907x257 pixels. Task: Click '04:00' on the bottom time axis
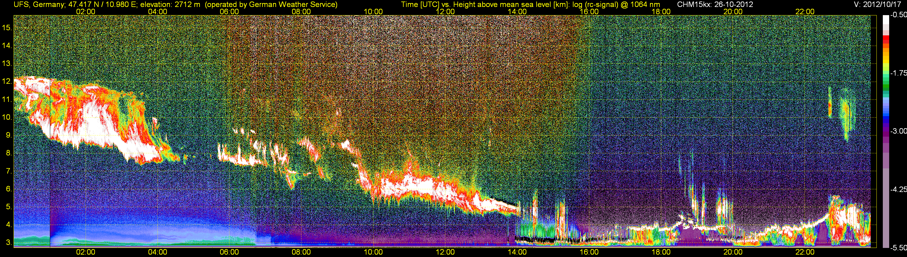click(158, 252)
